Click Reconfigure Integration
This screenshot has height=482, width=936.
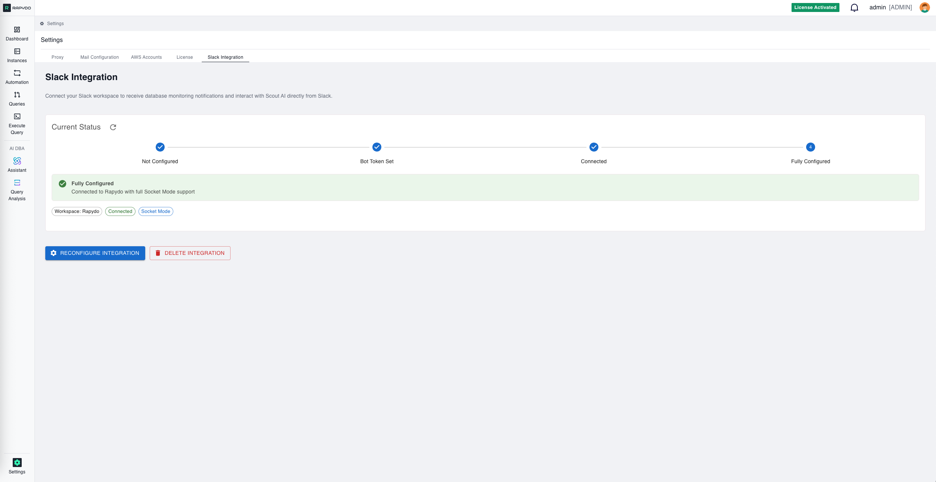click(x=95, y=253)
